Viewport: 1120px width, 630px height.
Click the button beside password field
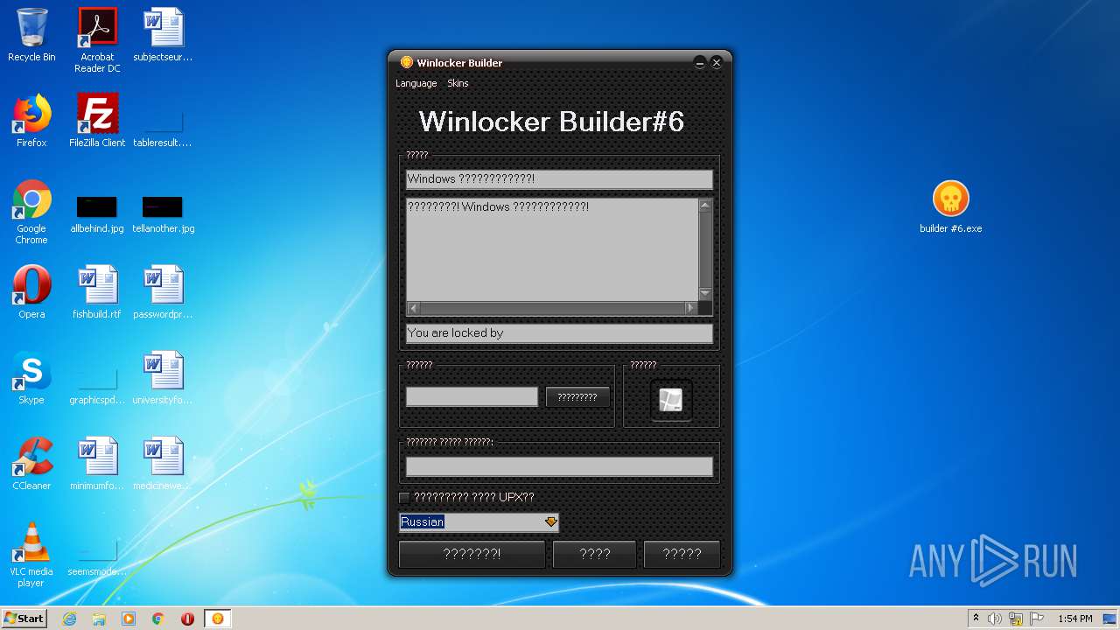click(577, 397)
